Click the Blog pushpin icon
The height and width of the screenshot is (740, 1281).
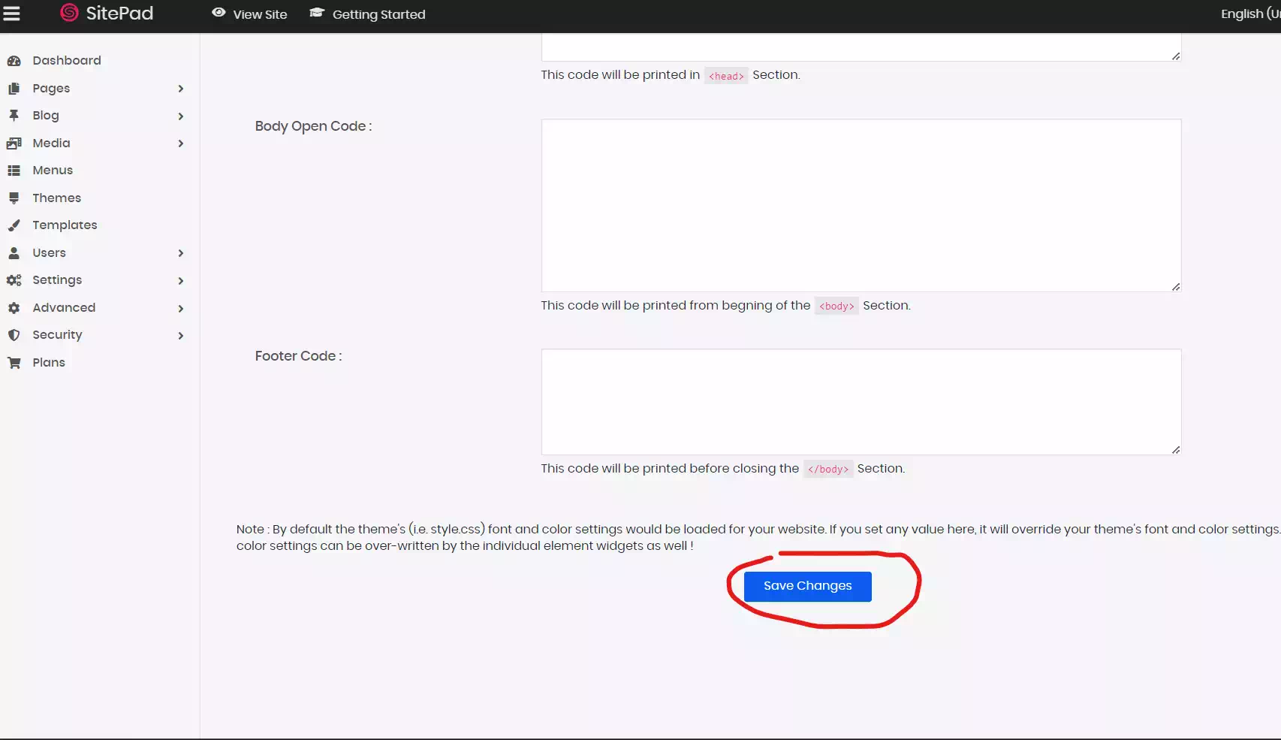point(14,116)
